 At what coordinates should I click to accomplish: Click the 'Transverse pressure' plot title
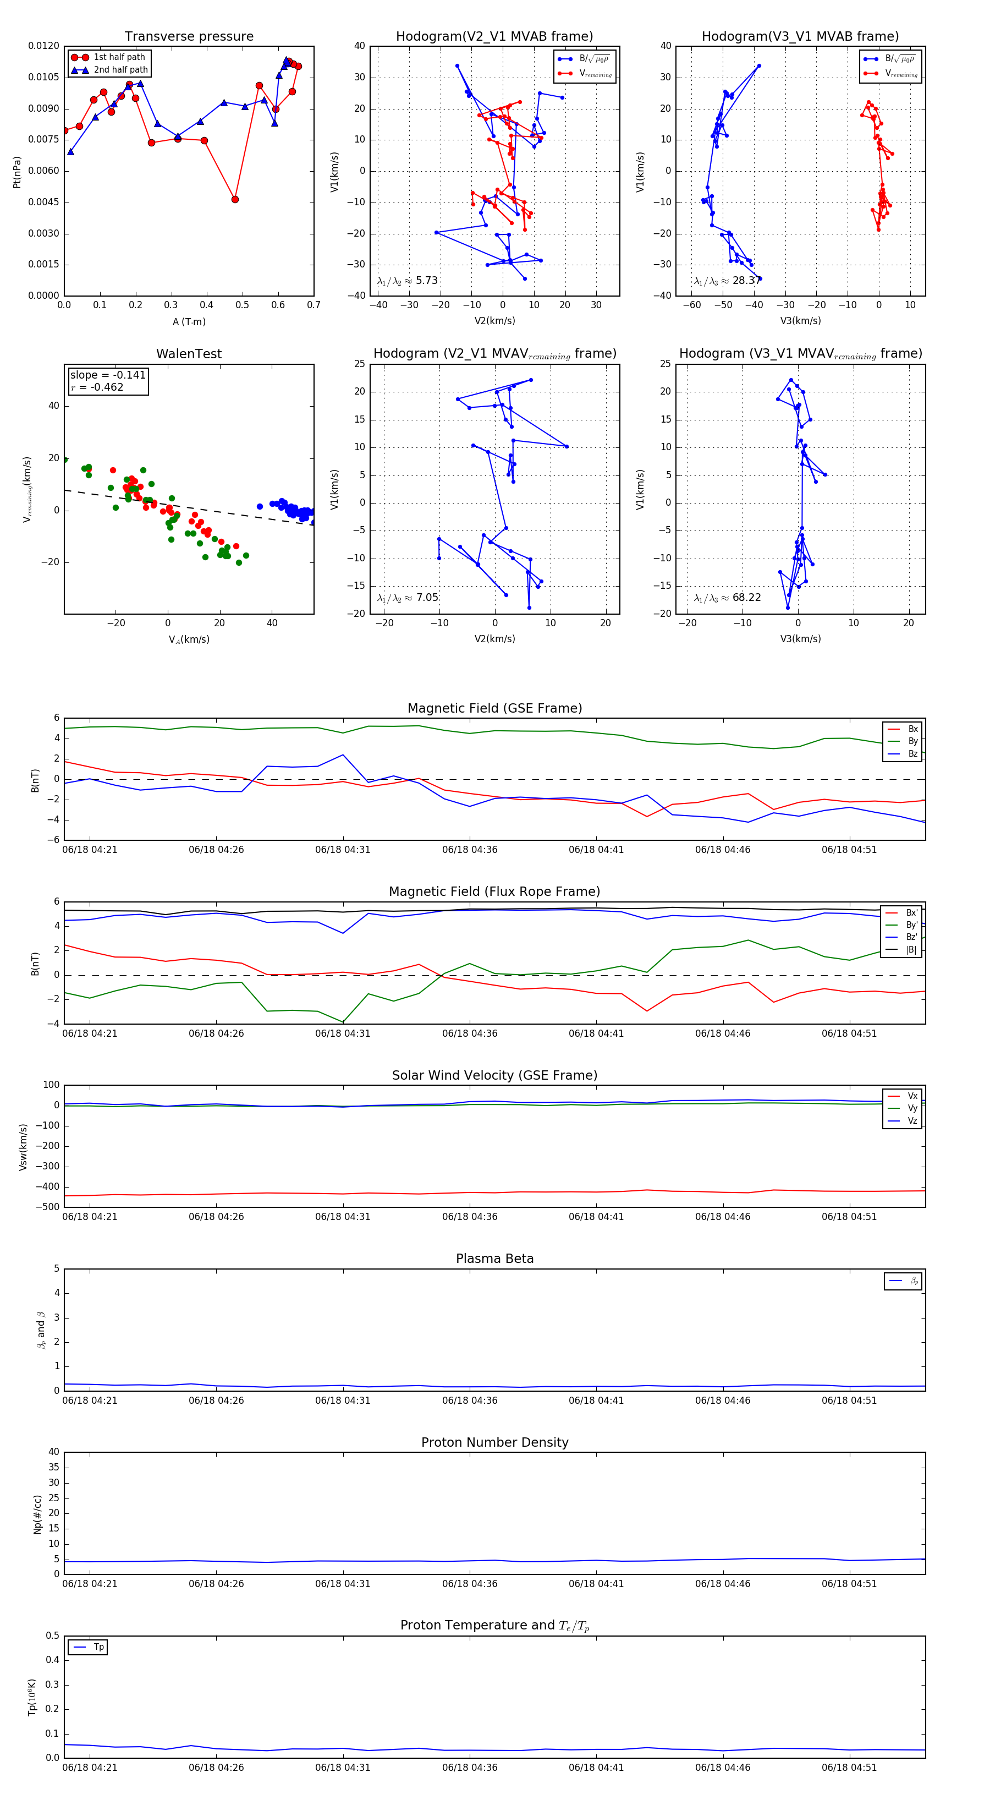click(x=189, y=37)
